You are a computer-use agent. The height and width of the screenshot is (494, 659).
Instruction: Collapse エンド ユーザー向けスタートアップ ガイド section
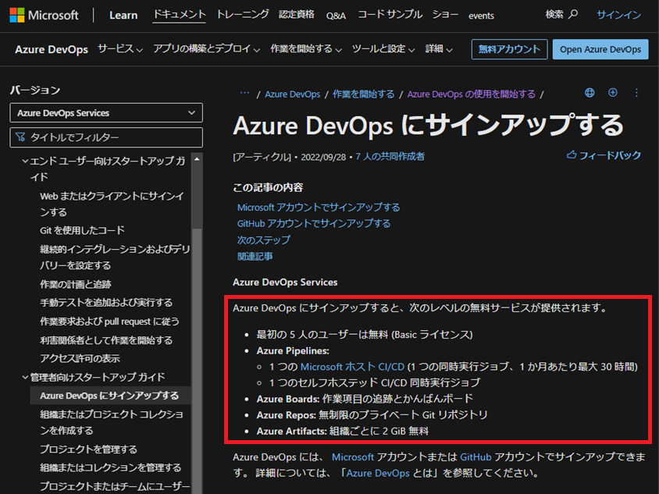click(x=25, y=161)
